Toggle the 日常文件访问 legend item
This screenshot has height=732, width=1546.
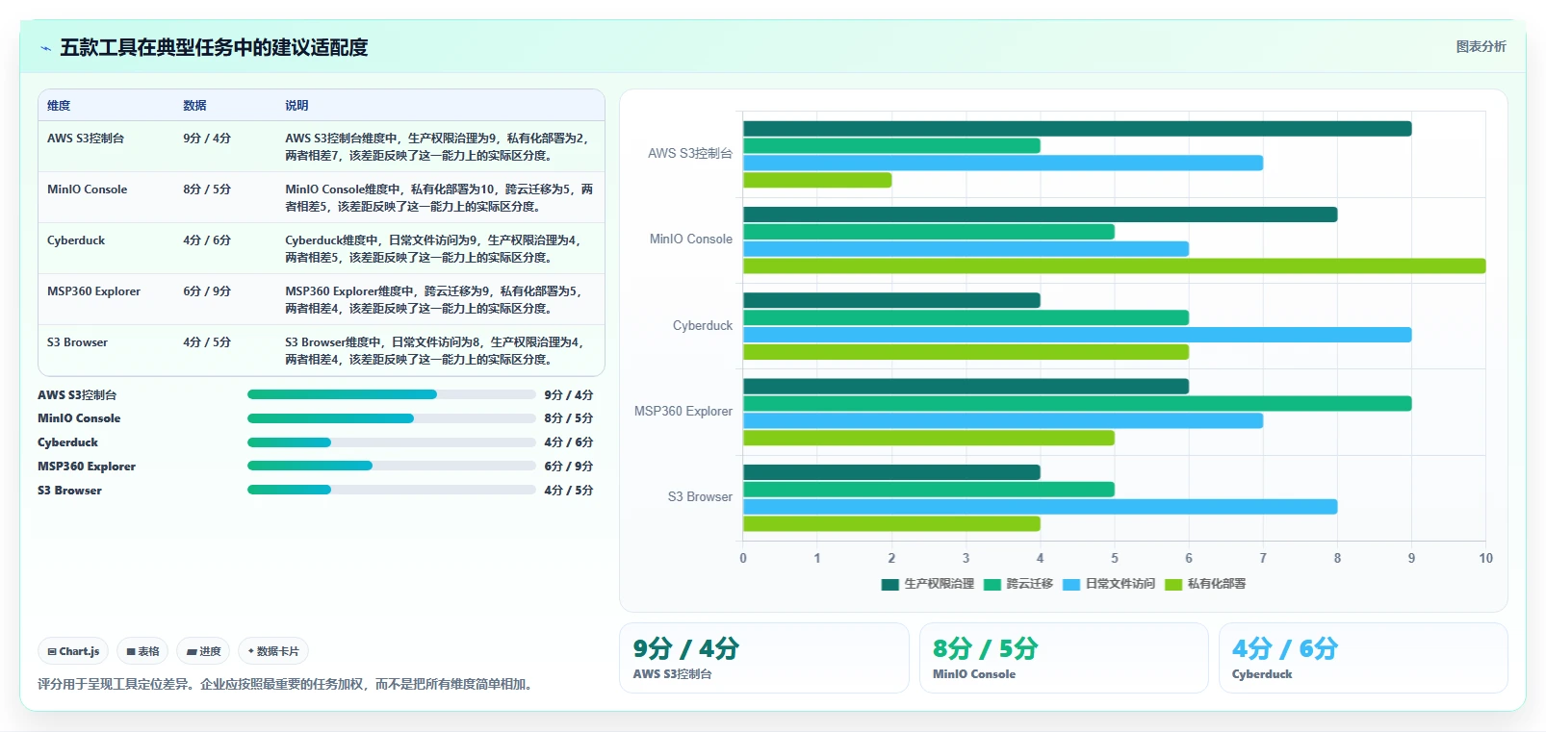1109,584
